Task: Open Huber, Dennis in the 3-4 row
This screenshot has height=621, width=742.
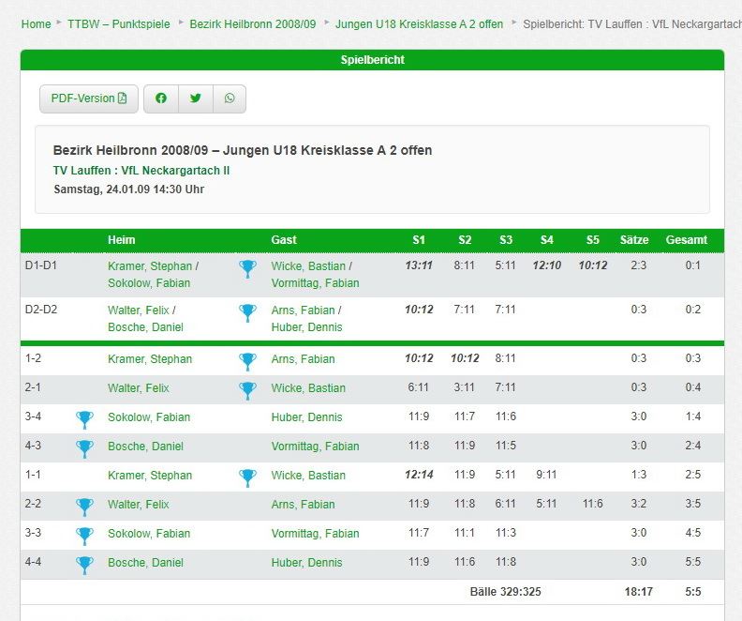Action: 306,417
